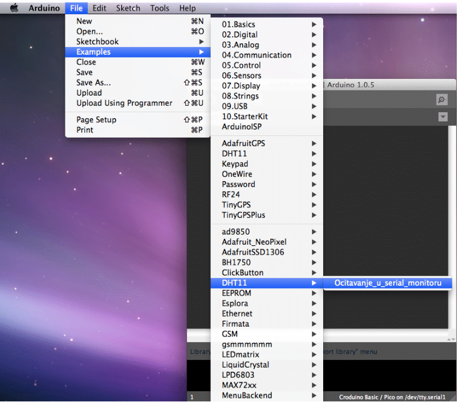Open the Edit menu
Image resolution: width=458 pixels, height=402 pixels.
(99, 8)
